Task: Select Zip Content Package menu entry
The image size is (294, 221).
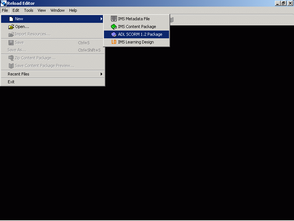Action: click(x=35, y=58)
